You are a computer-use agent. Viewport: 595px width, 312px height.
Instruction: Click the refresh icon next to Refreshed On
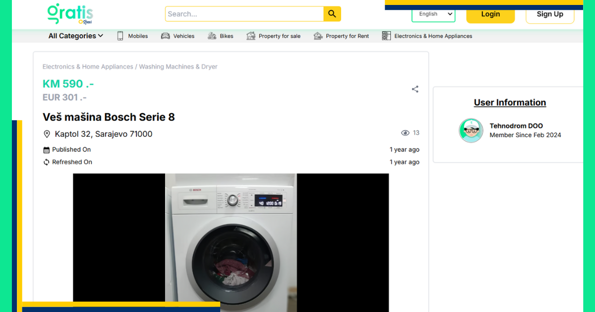pyautogui.click(x=47, y=162)
